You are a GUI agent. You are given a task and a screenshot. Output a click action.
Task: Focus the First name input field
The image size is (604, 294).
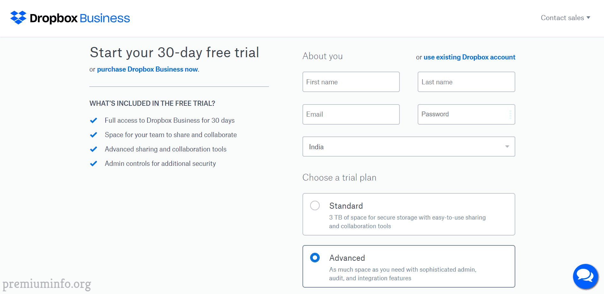351,82
